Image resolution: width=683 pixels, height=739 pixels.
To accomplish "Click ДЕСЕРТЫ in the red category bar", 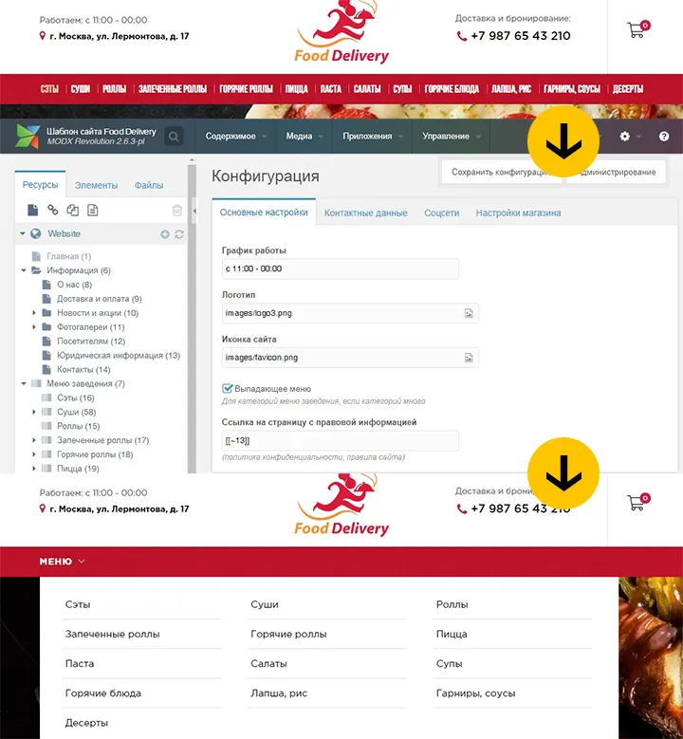I will [x=628, y=89].
